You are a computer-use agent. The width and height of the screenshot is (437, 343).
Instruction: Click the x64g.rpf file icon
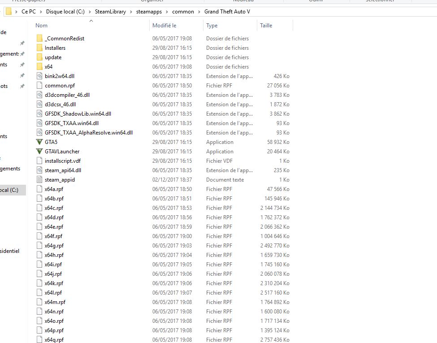(x=39, y=245)
